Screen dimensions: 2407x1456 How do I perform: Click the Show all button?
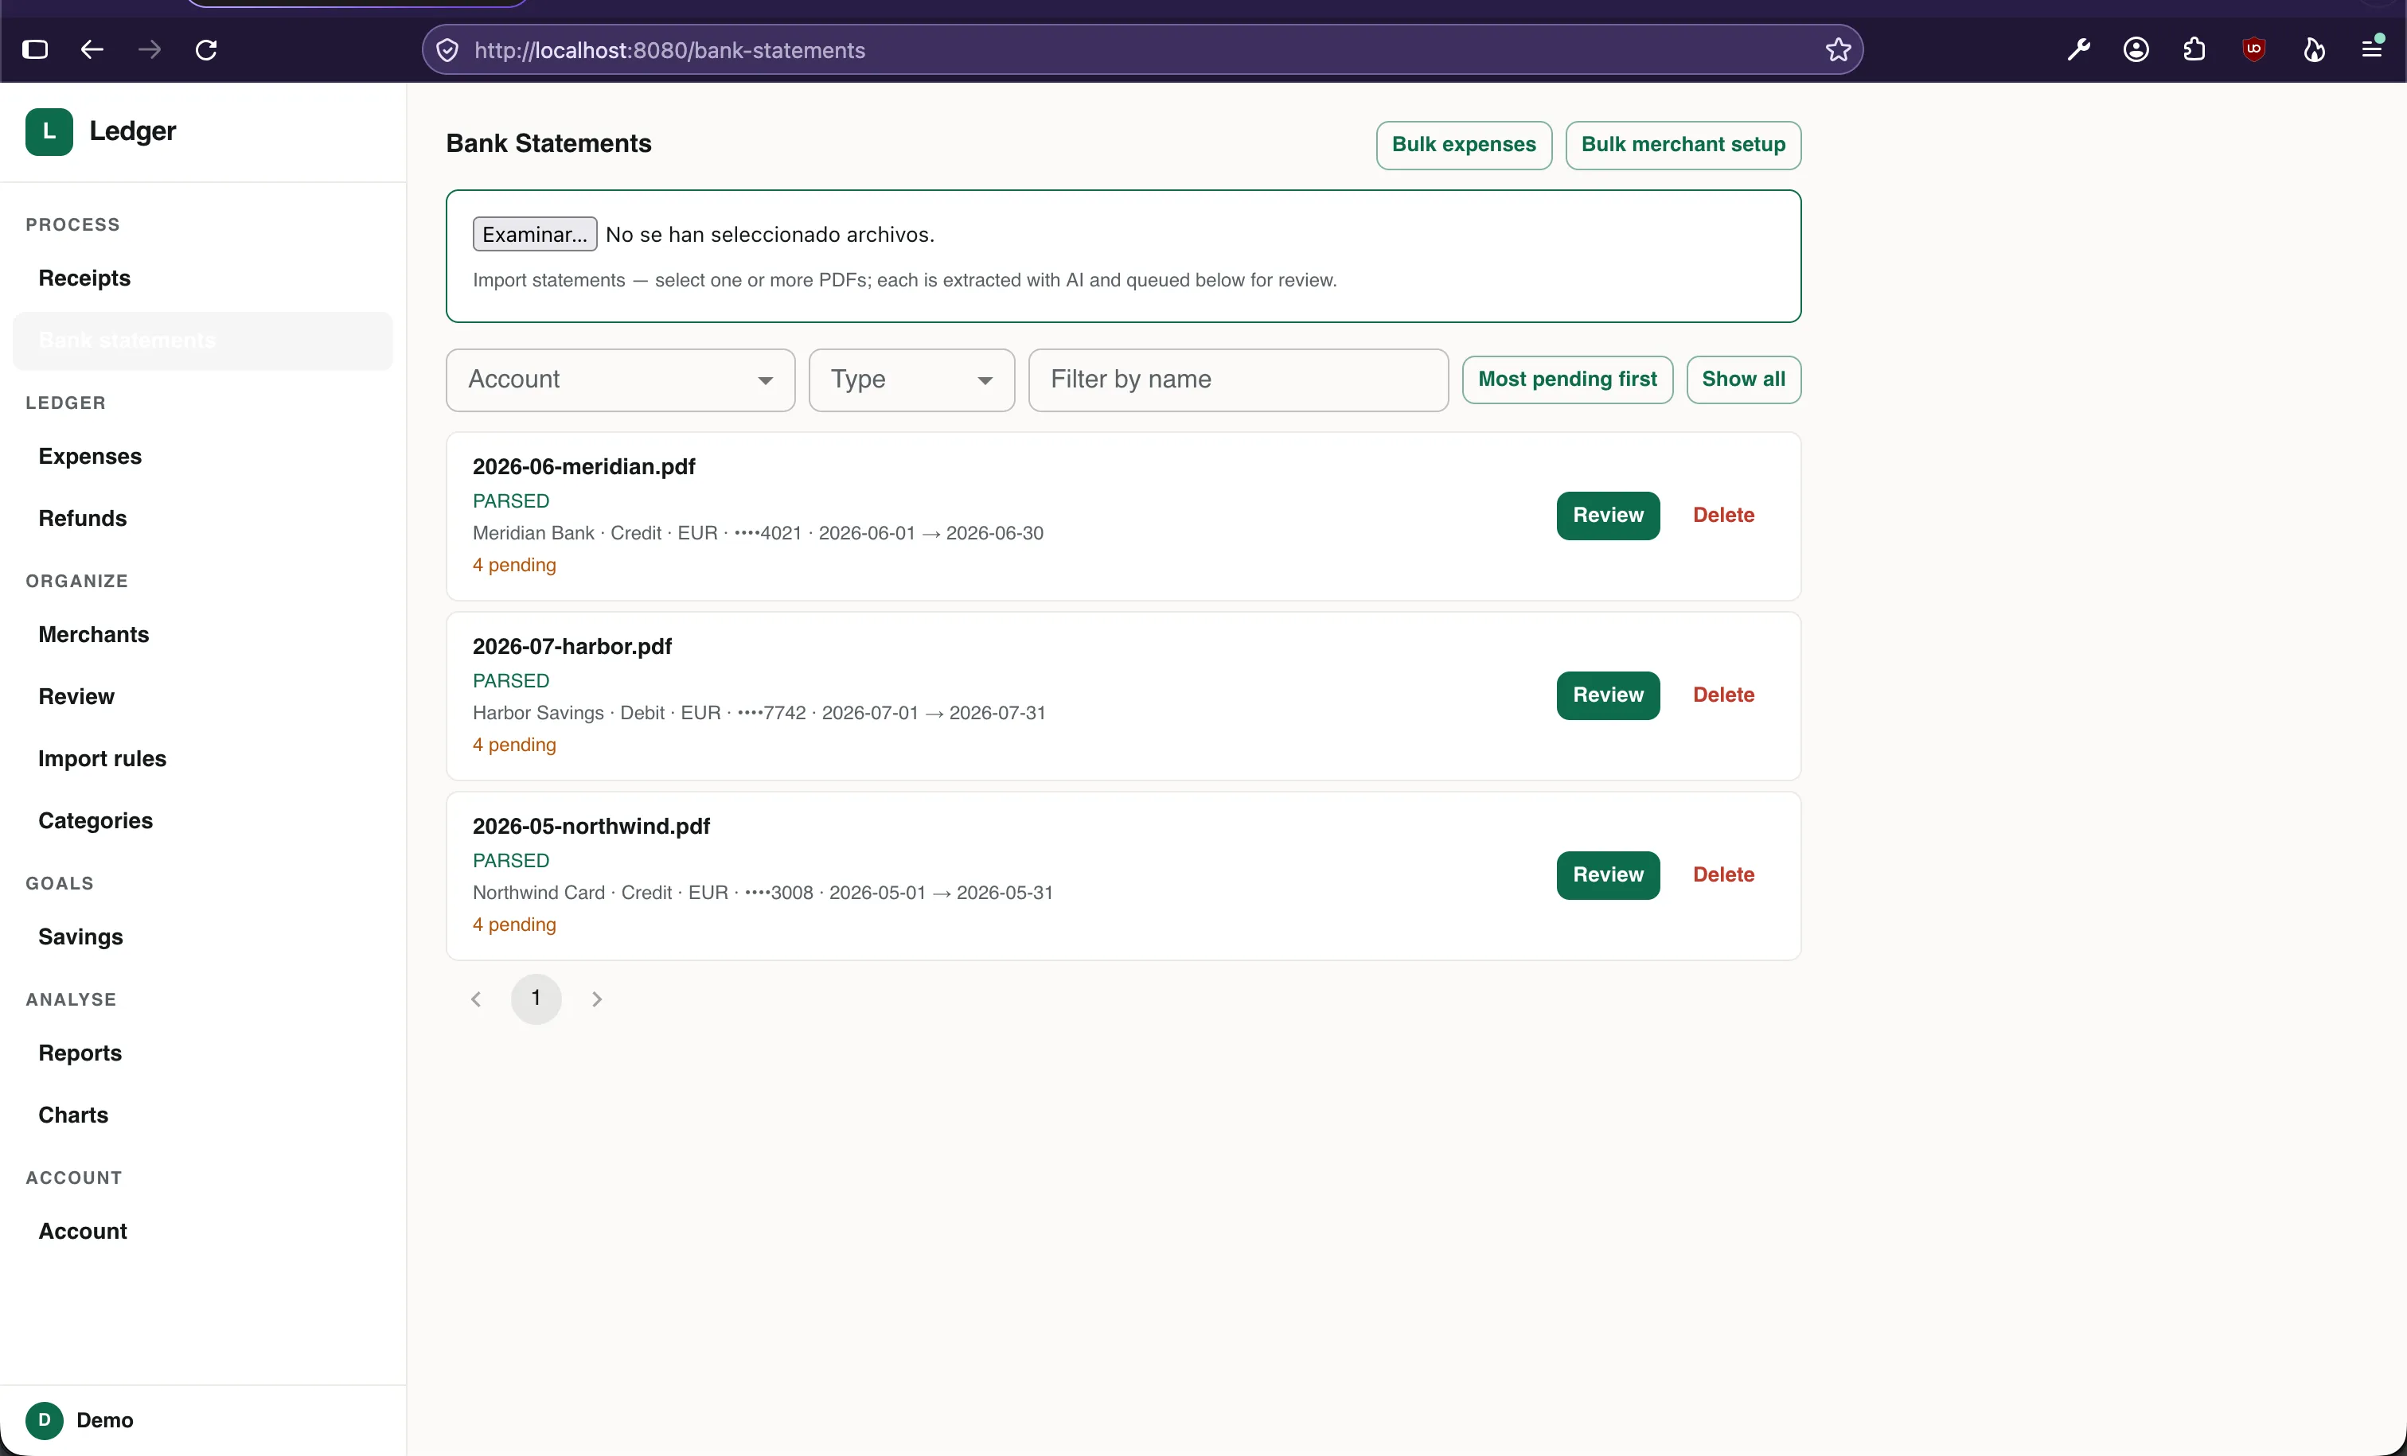(1742, 380)
